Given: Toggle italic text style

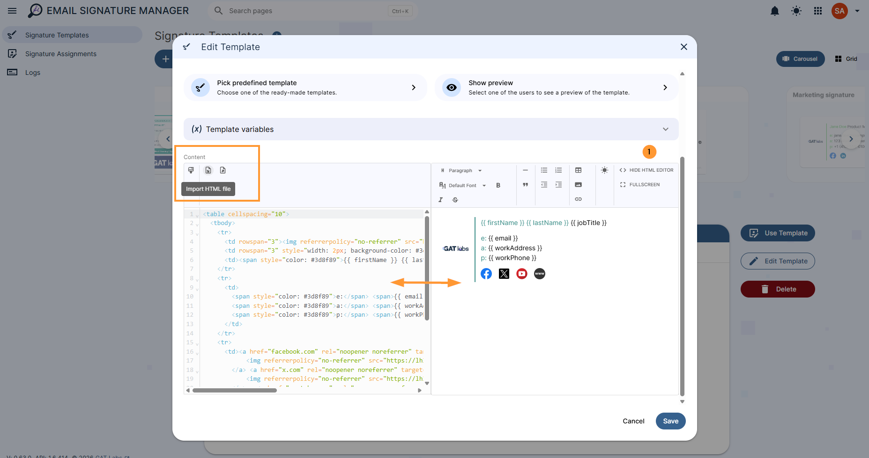Looking at the screenshot, I should pyautogui.click(x=441, y=200).
